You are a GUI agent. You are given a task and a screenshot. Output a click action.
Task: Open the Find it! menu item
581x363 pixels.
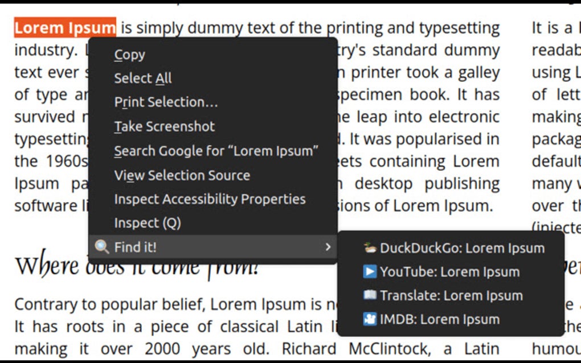coord(212,247)
